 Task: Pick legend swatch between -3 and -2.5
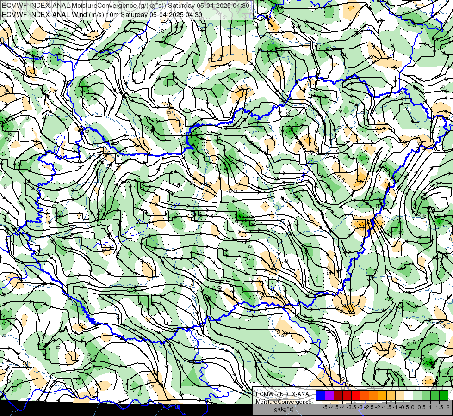coord(365,396)
